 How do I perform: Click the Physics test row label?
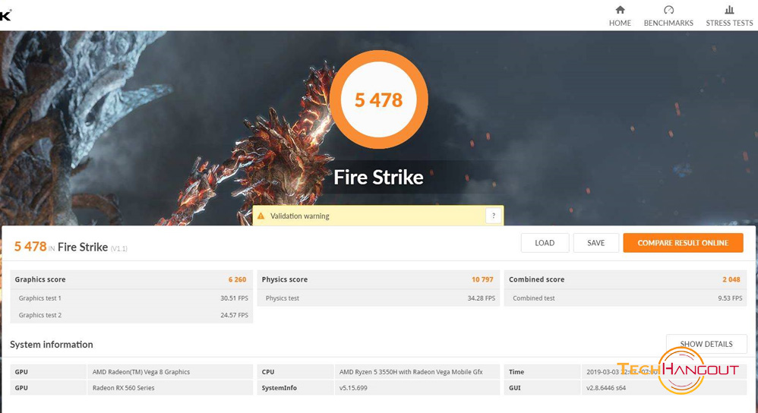click(x=283, y=298)
